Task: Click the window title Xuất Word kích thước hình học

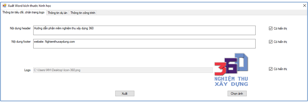Action: pos(29,6)
